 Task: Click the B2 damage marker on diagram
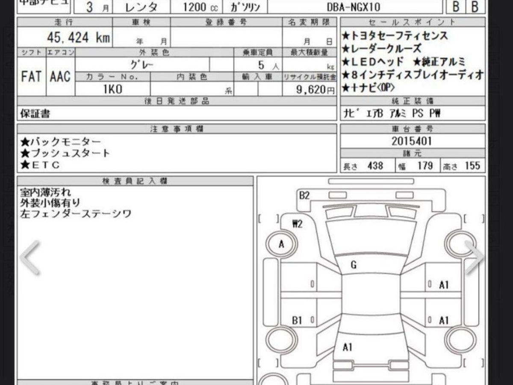(x=304, y=196)
